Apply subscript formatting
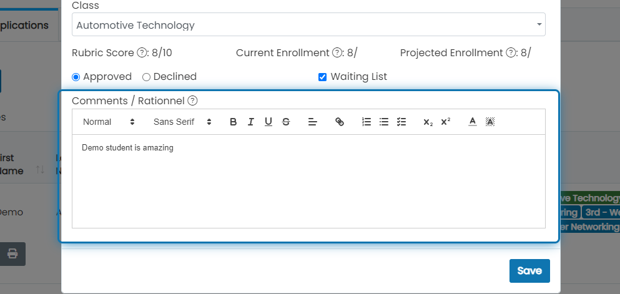The width and height of the screenshot is (620, 294). [428, 122]
